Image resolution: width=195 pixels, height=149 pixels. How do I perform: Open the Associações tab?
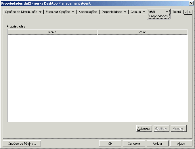click(x=88, y=12)
